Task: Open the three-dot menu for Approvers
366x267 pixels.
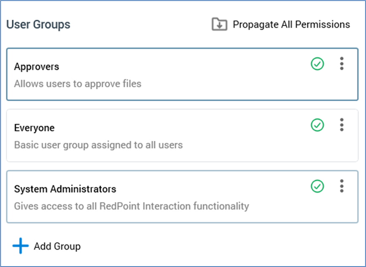Action: [x=342, y=64]
